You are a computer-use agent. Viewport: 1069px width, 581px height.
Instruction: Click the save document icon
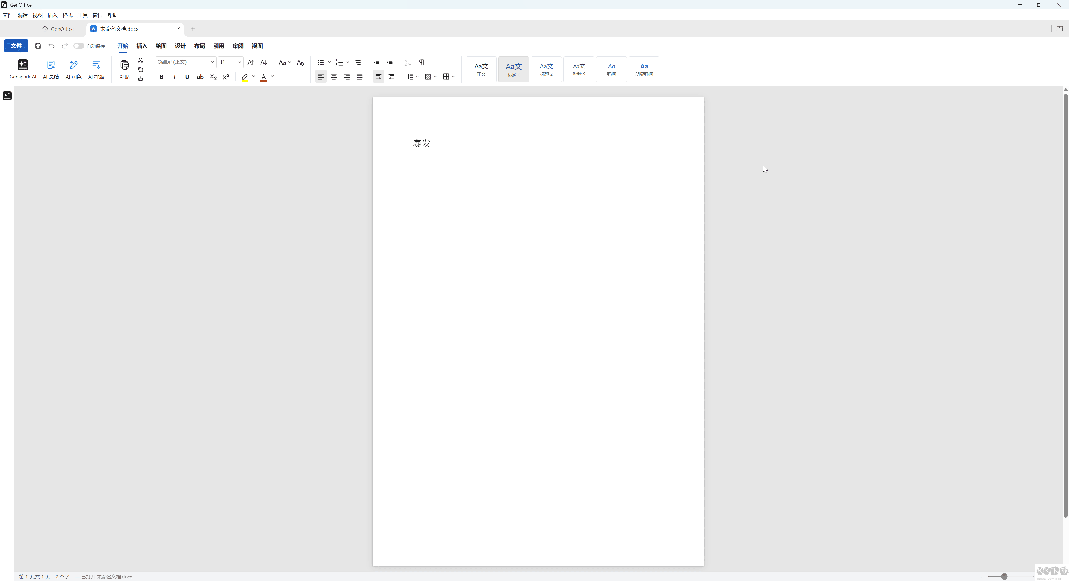pos(38,46)
